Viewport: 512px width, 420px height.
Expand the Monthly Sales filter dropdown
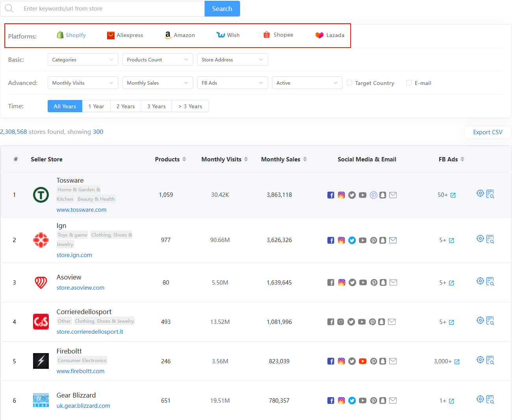tap(158, 83)
